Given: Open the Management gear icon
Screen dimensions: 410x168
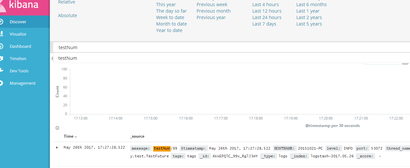Looking at the screenshot, I should (x=1, y=83).
